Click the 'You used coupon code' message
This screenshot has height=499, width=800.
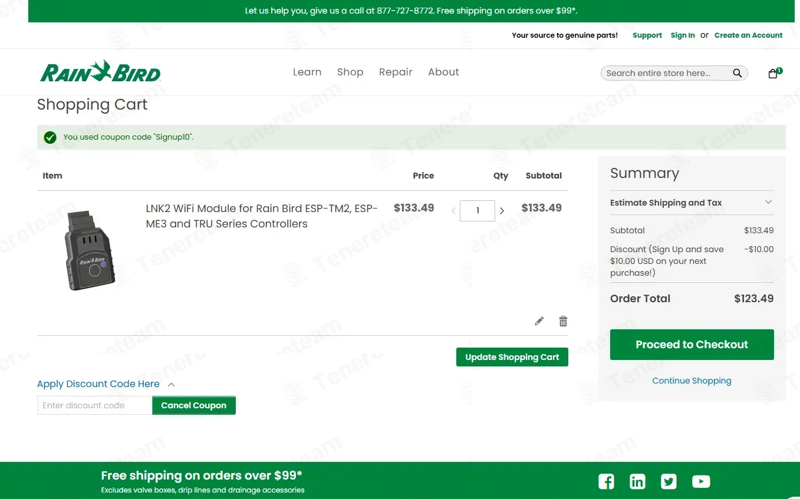click(x=129, y=137)
